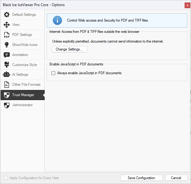Click 'Unless explicitly permitted' description text

point(108,41)
